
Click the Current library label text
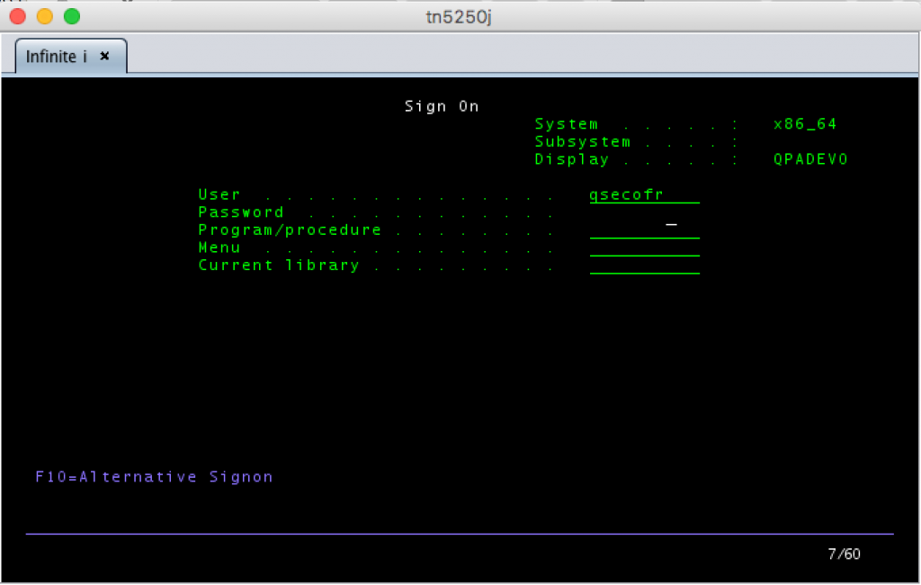(279, 265)
